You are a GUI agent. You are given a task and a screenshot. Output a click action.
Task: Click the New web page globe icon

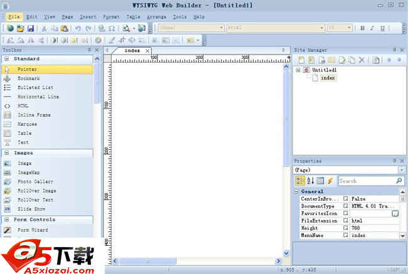[x=10, y=28]
